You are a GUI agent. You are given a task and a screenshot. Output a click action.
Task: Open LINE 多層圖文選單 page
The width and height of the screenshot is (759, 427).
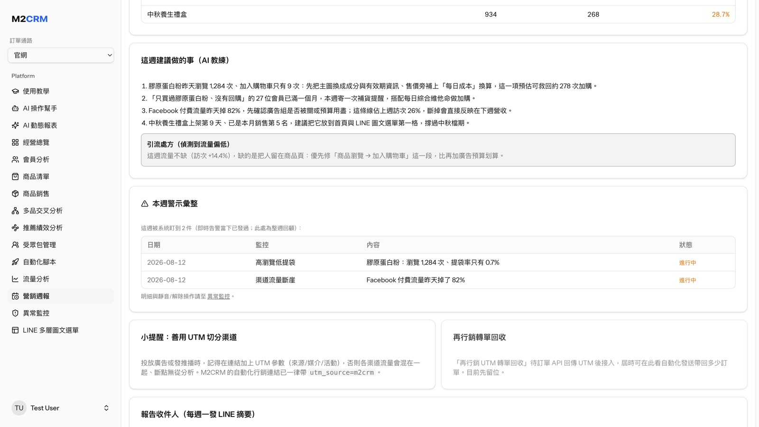point(61,330)
